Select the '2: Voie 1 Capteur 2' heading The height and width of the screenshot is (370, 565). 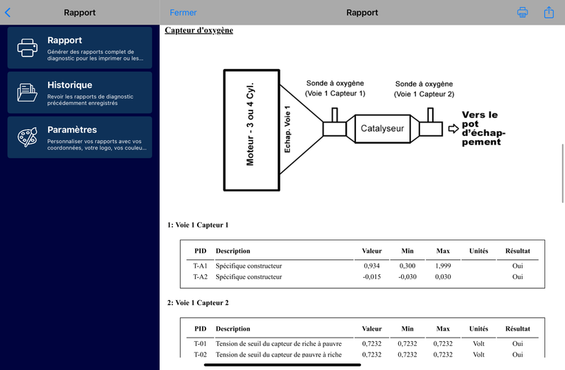click(x=198, y=303)
